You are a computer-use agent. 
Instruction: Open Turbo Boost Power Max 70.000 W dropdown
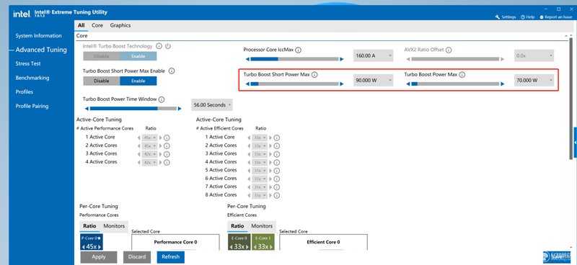(x=534, y=80)
